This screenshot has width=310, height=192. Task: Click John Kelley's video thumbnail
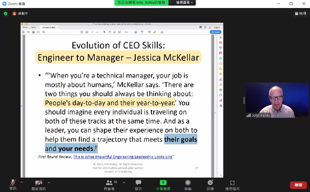click(277, 100)
